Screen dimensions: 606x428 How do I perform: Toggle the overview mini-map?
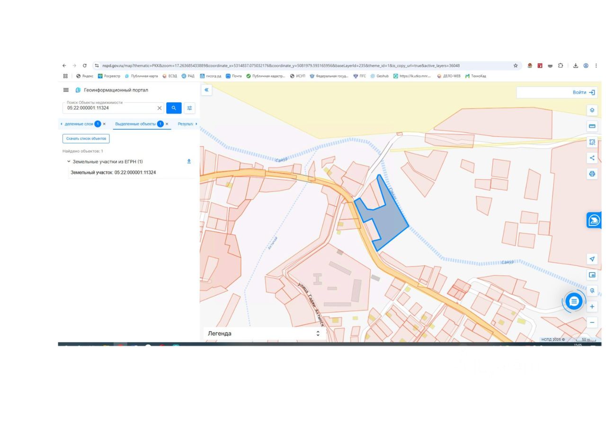[x=592, y=275]
